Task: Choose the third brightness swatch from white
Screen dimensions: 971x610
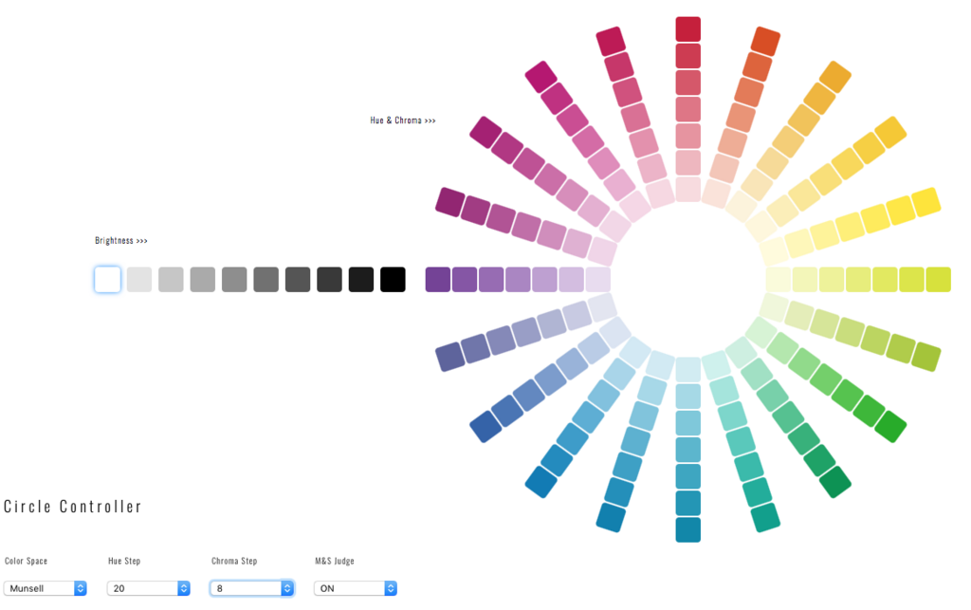Action: (x=171, y=279)
